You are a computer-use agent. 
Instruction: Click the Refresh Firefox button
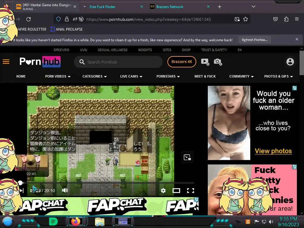pos(254,40)
